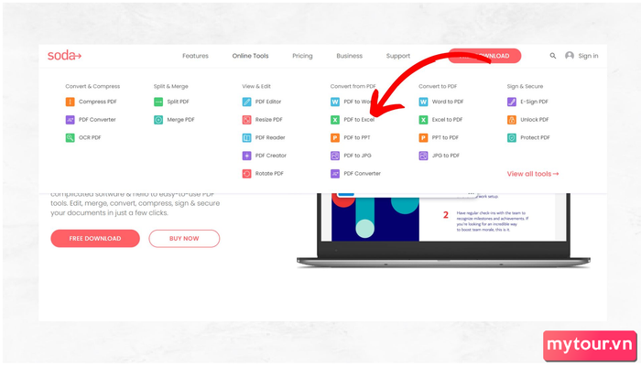Click the soda logo
The image size is (641, 367).
coord(64,56)
